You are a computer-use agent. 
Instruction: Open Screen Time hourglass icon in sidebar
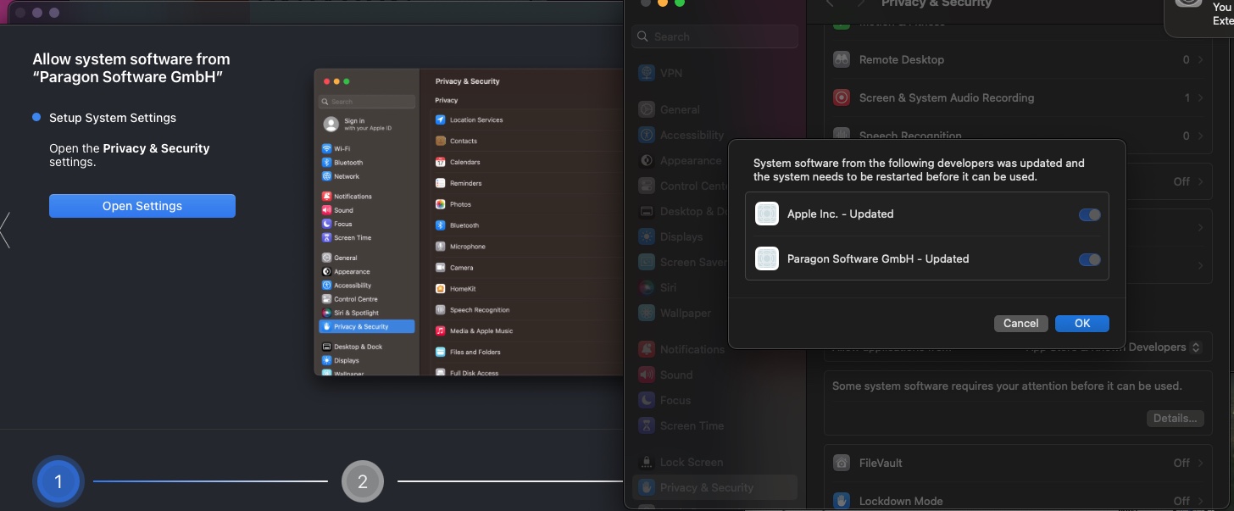coord(647,425)
